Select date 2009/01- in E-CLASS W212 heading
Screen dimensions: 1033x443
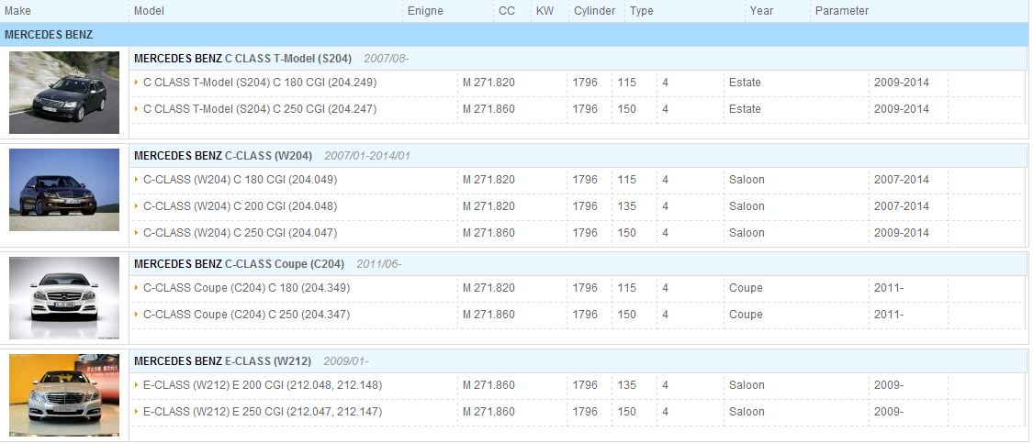pos(346,361)
